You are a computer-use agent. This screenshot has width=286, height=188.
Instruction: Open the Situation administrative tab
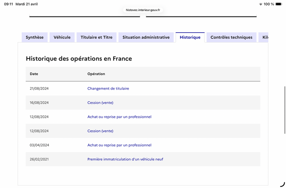pos(146,37)
